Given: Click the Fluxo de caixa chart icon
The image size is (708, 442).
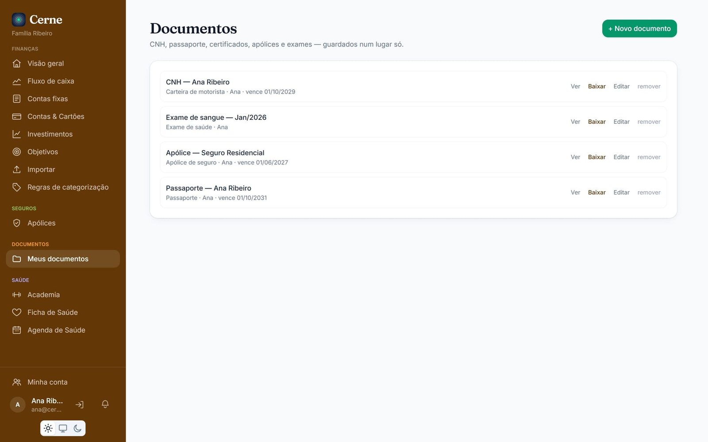Looking at the screenshot, I should pyautogui.click(x=17, y=81).
